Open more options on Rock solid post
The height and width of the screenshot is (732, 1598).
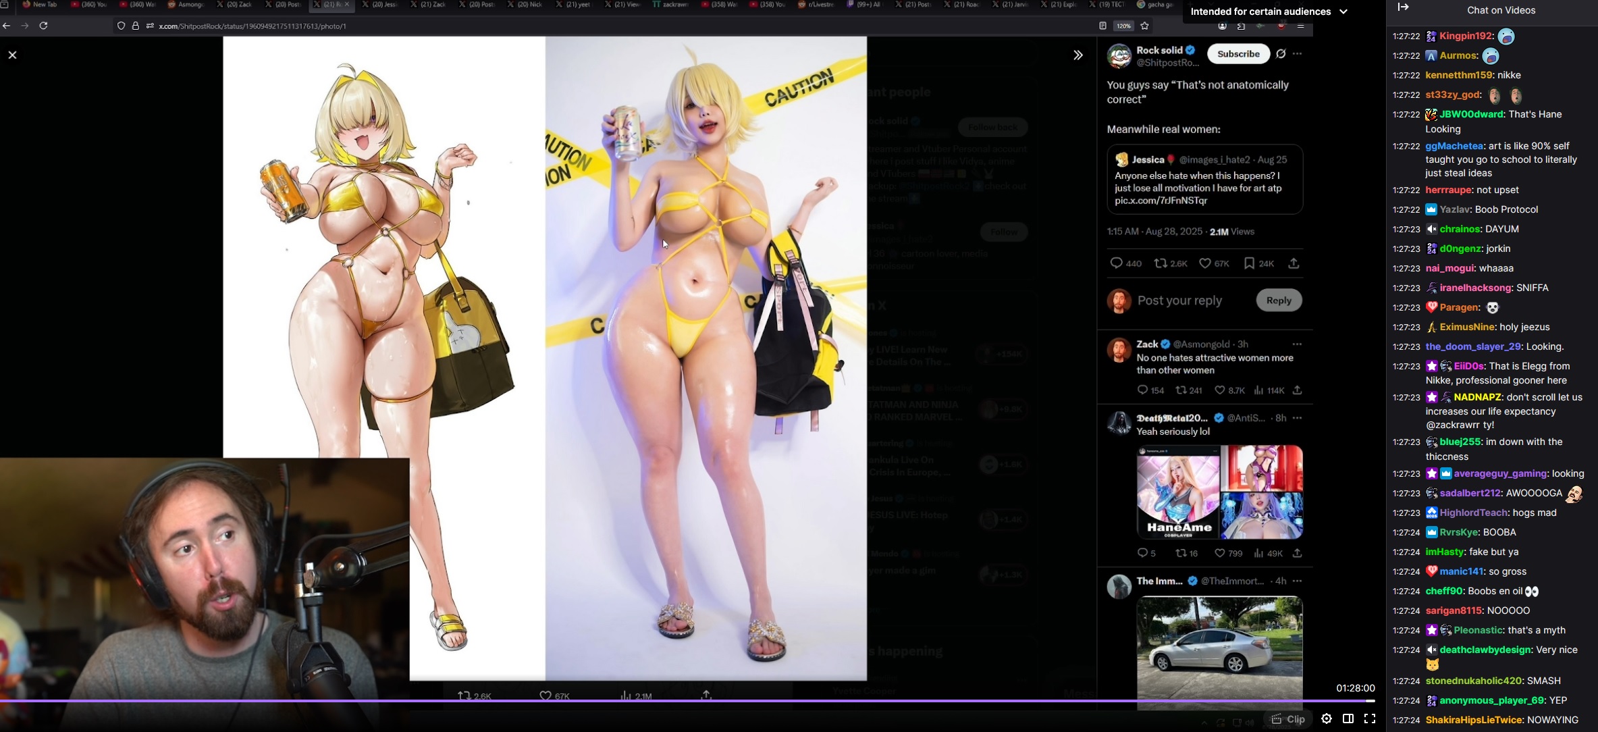click(x=1298, y=53)
